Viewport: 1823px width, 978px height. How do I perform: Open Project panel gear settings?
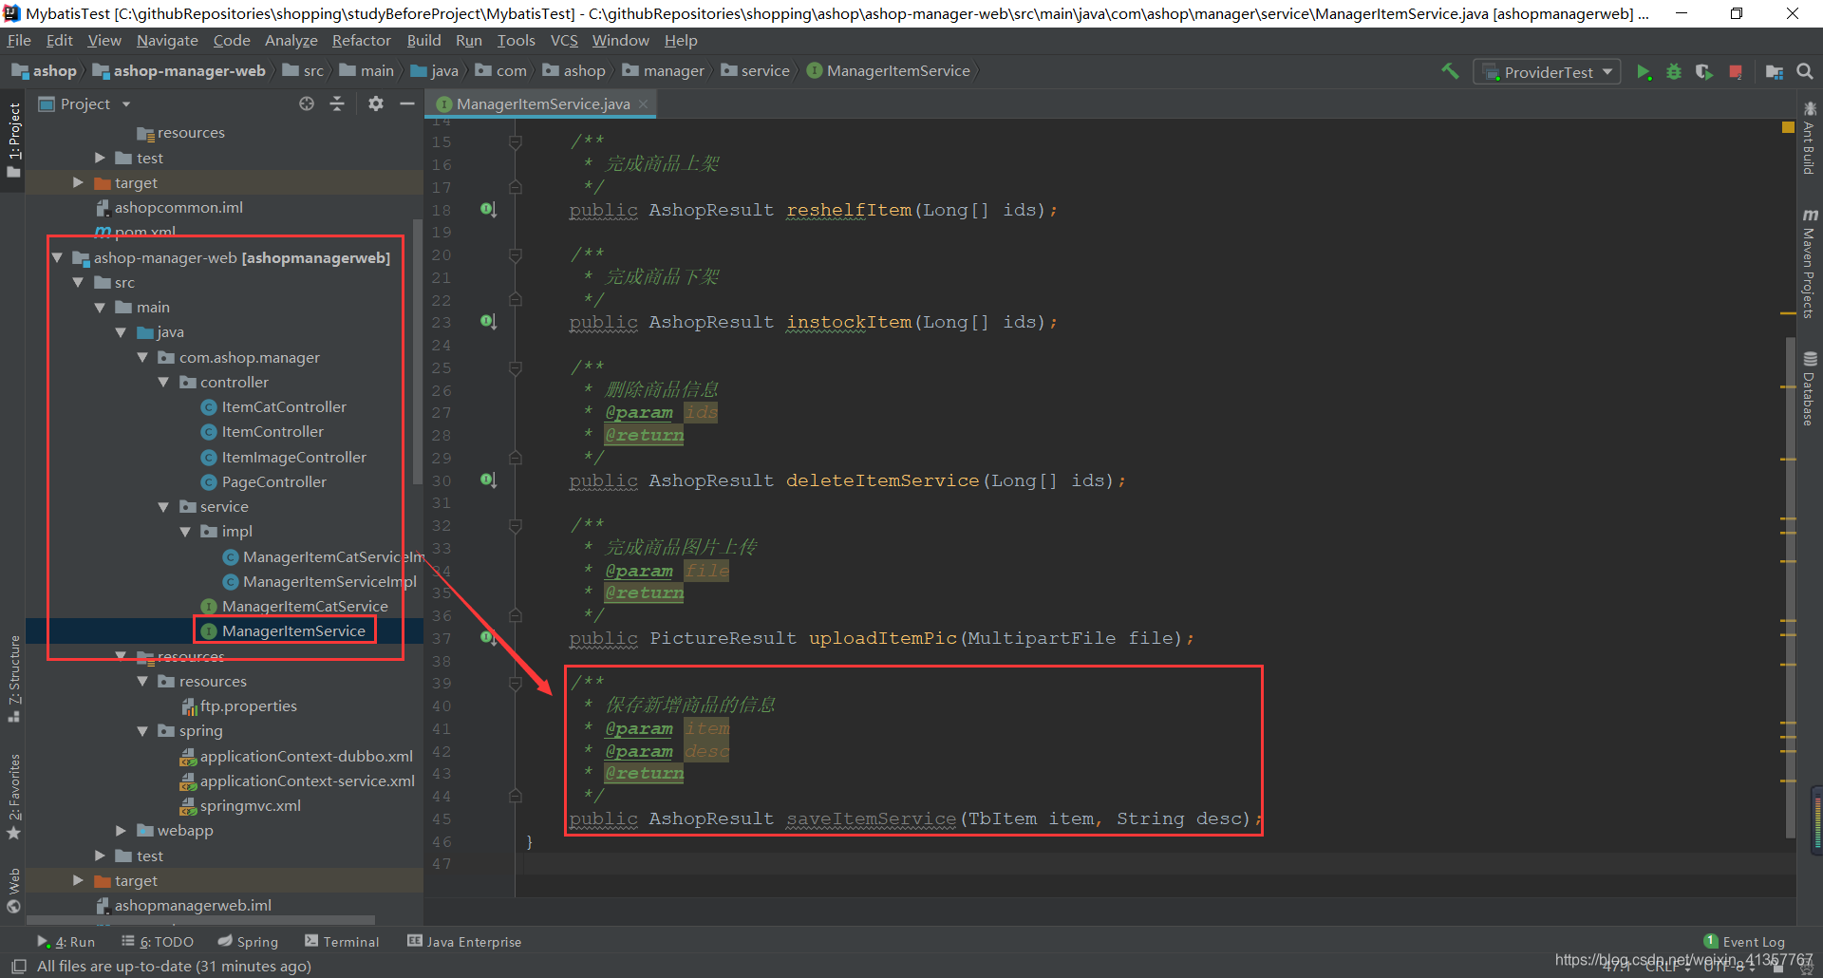pyautogui.click(x=376, y=103)
